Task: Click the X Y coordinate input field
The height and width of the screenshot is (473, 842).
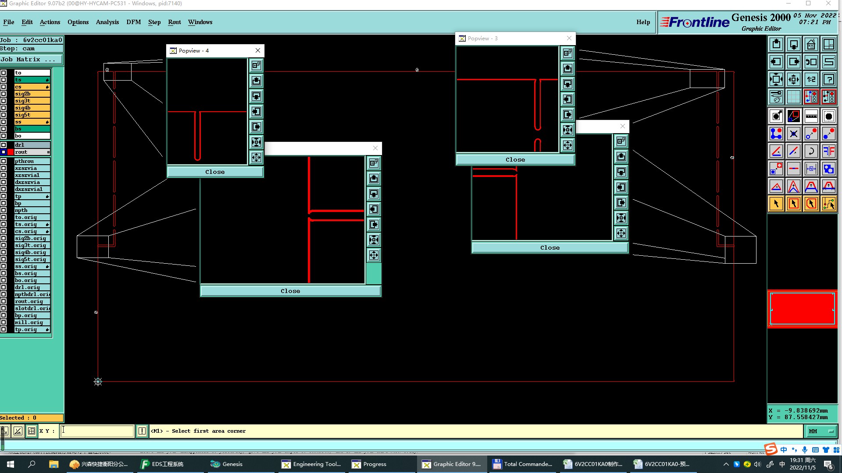Action: 97,431
